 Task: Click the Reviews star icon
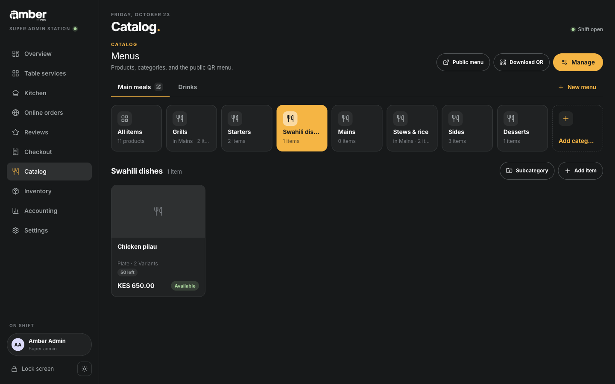pyautogui.click(x=16, y=132)
